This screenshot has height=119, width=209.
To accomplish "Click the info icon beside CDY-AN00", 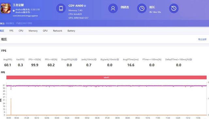I will (85, 6).
